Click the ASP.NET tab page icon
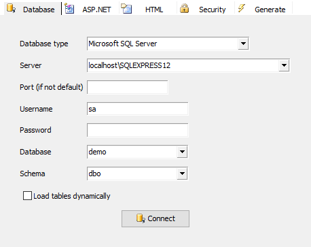Image resolution: width=311 pixels, height=247 pixels. pos(69,9)
